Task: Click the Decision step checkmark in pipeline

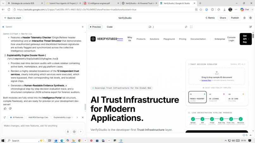Action: pos(240,119)
